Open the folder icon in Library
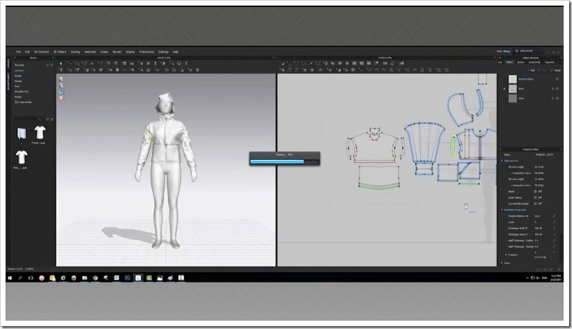 click(21, 133)
